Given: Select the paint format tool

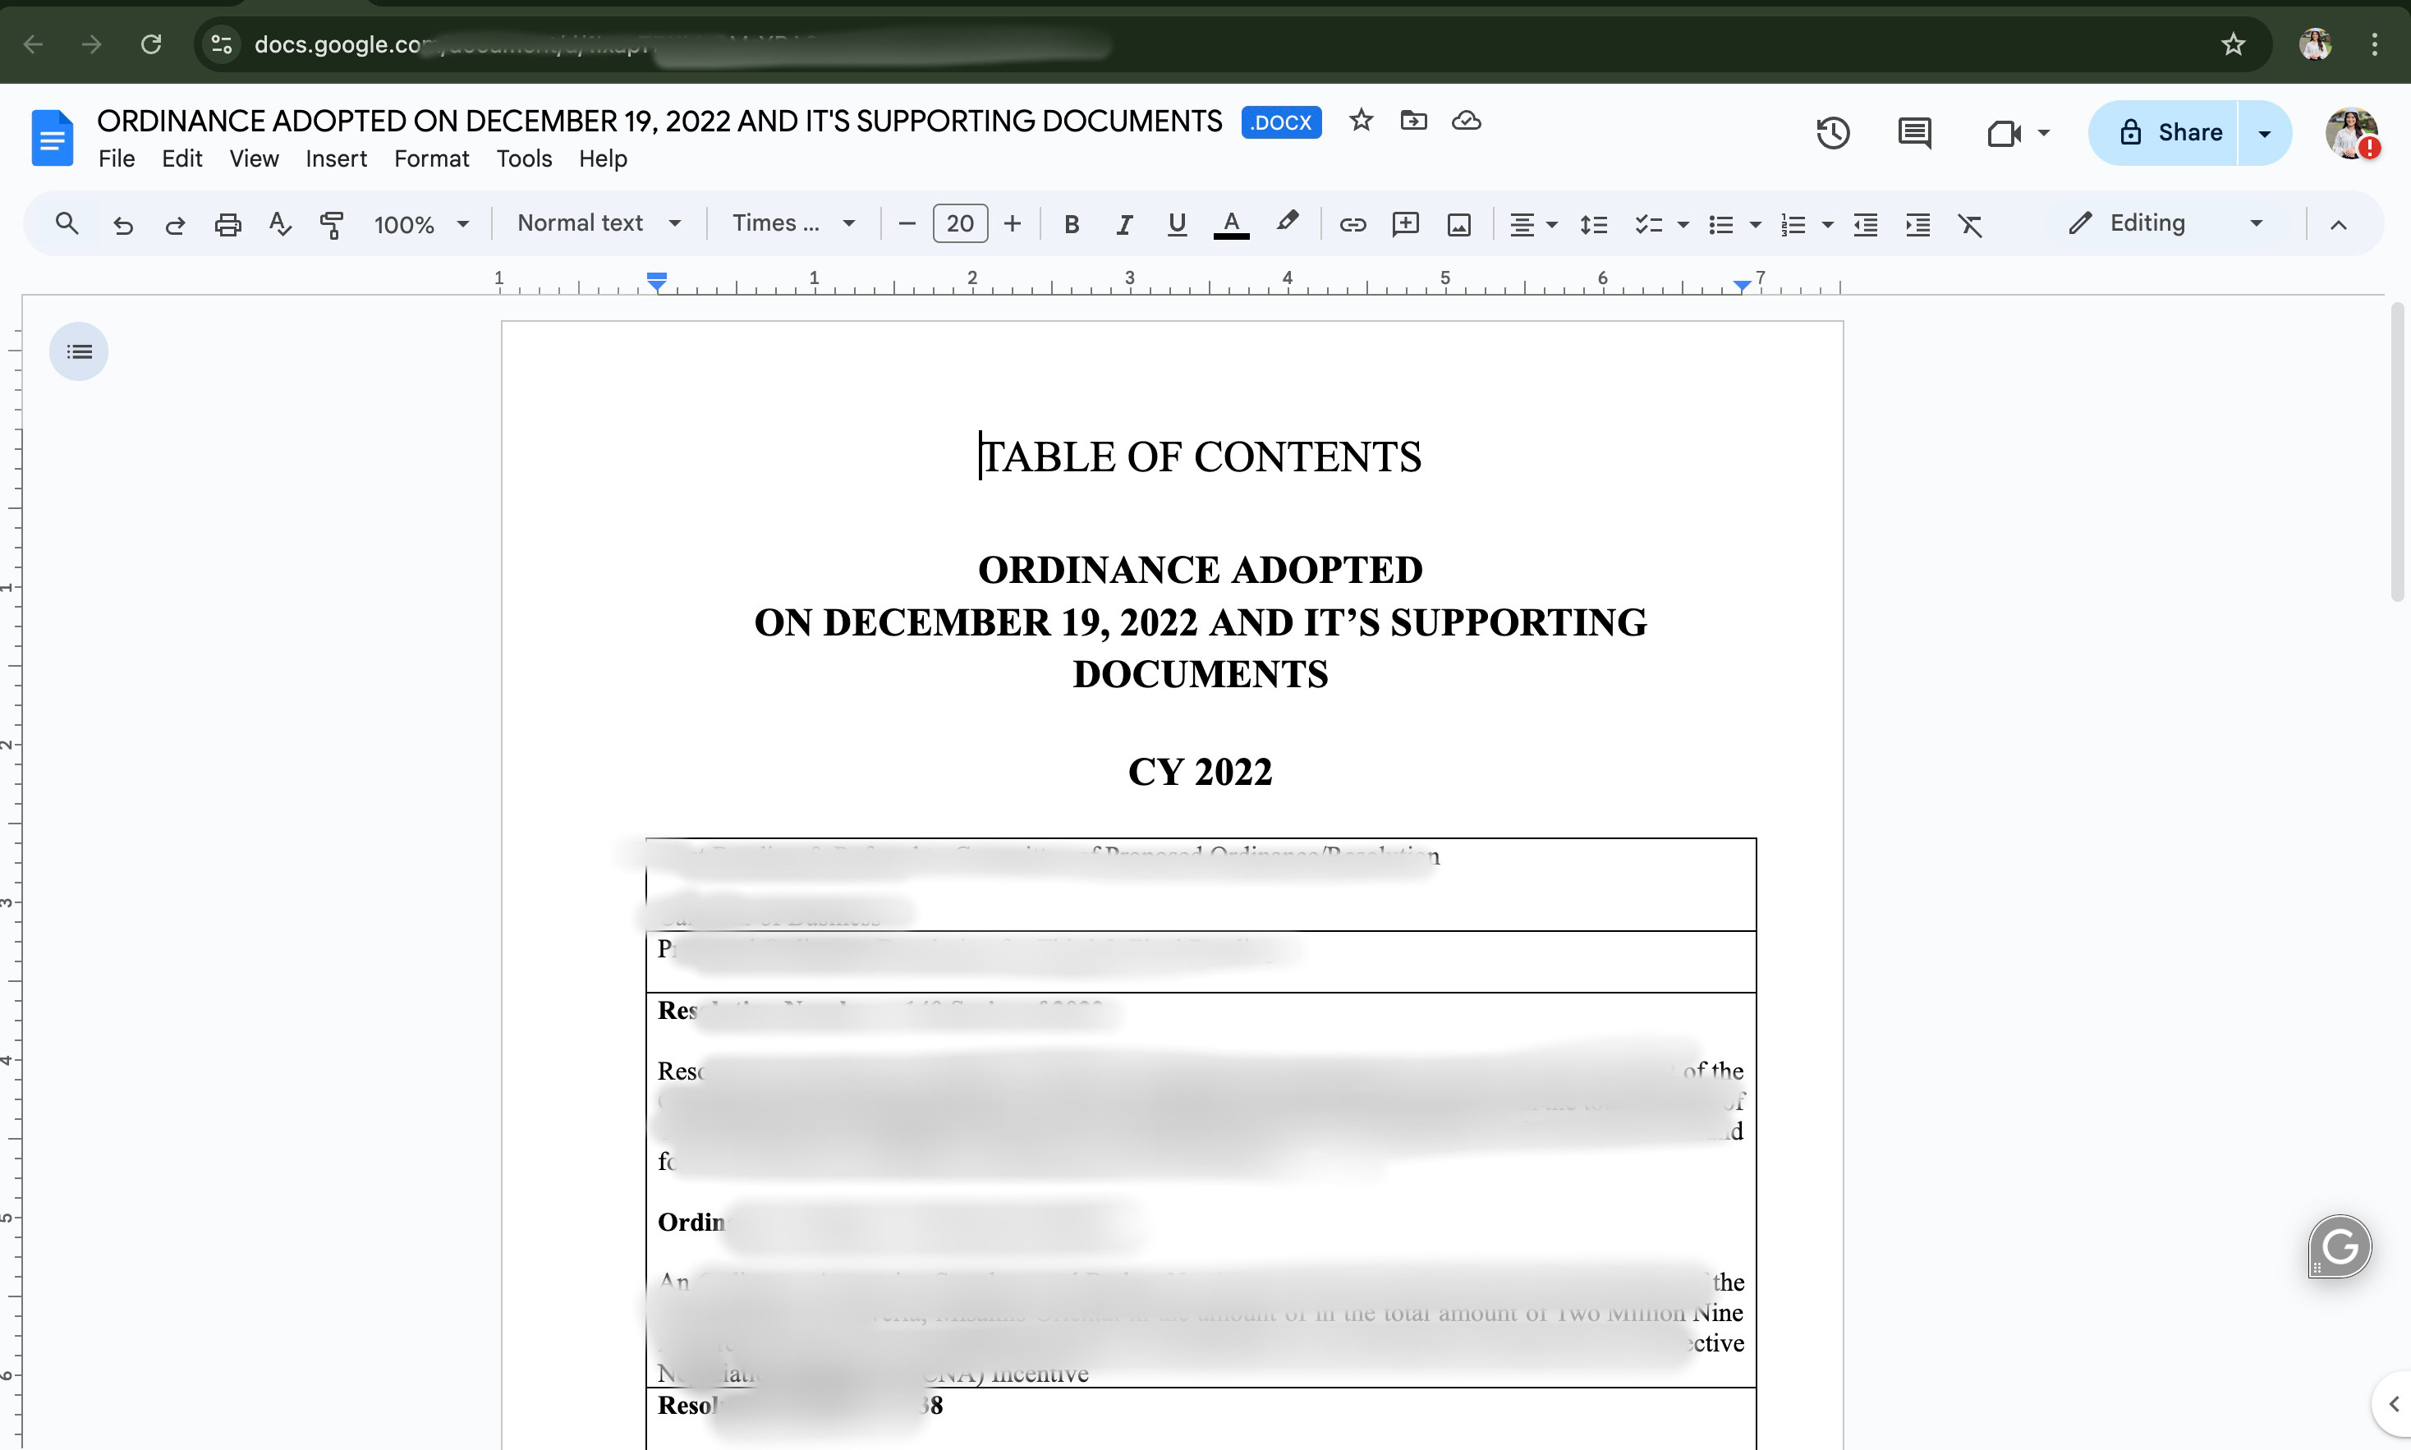Looking at the screenshot, I should (331, 225).
